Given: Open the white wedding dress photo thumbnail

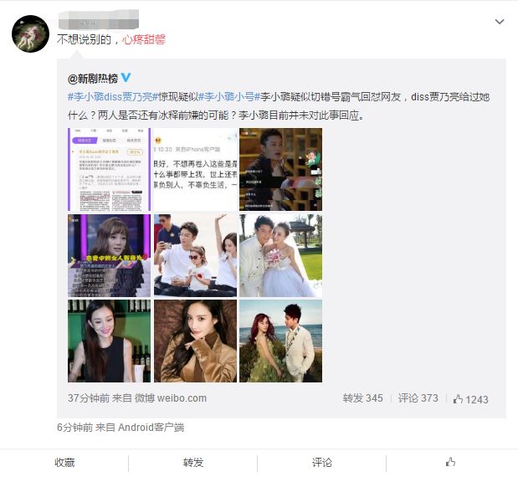Looking at the screenshot, I should pyautogui.click(x=281, y=255).
